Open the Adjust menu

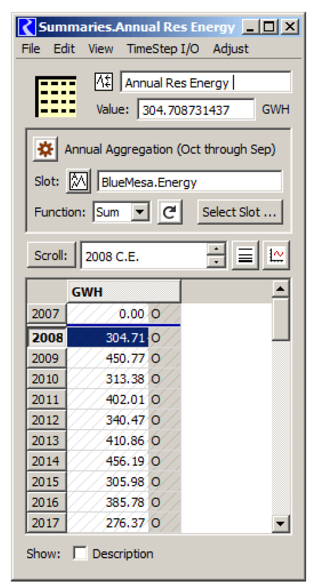[231, 49]
